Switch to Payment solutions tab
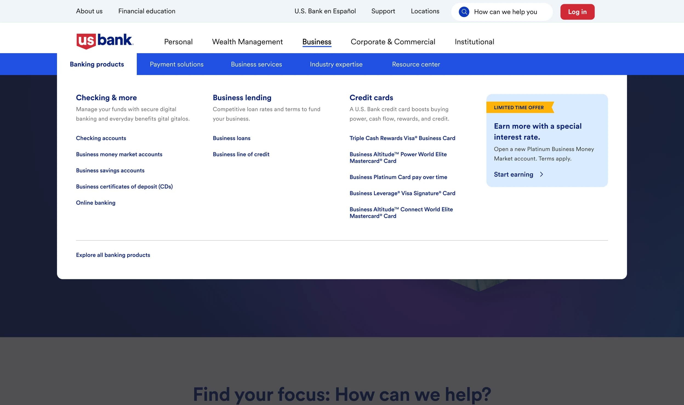This screenshot has height=405, width=684. [176, 64]
